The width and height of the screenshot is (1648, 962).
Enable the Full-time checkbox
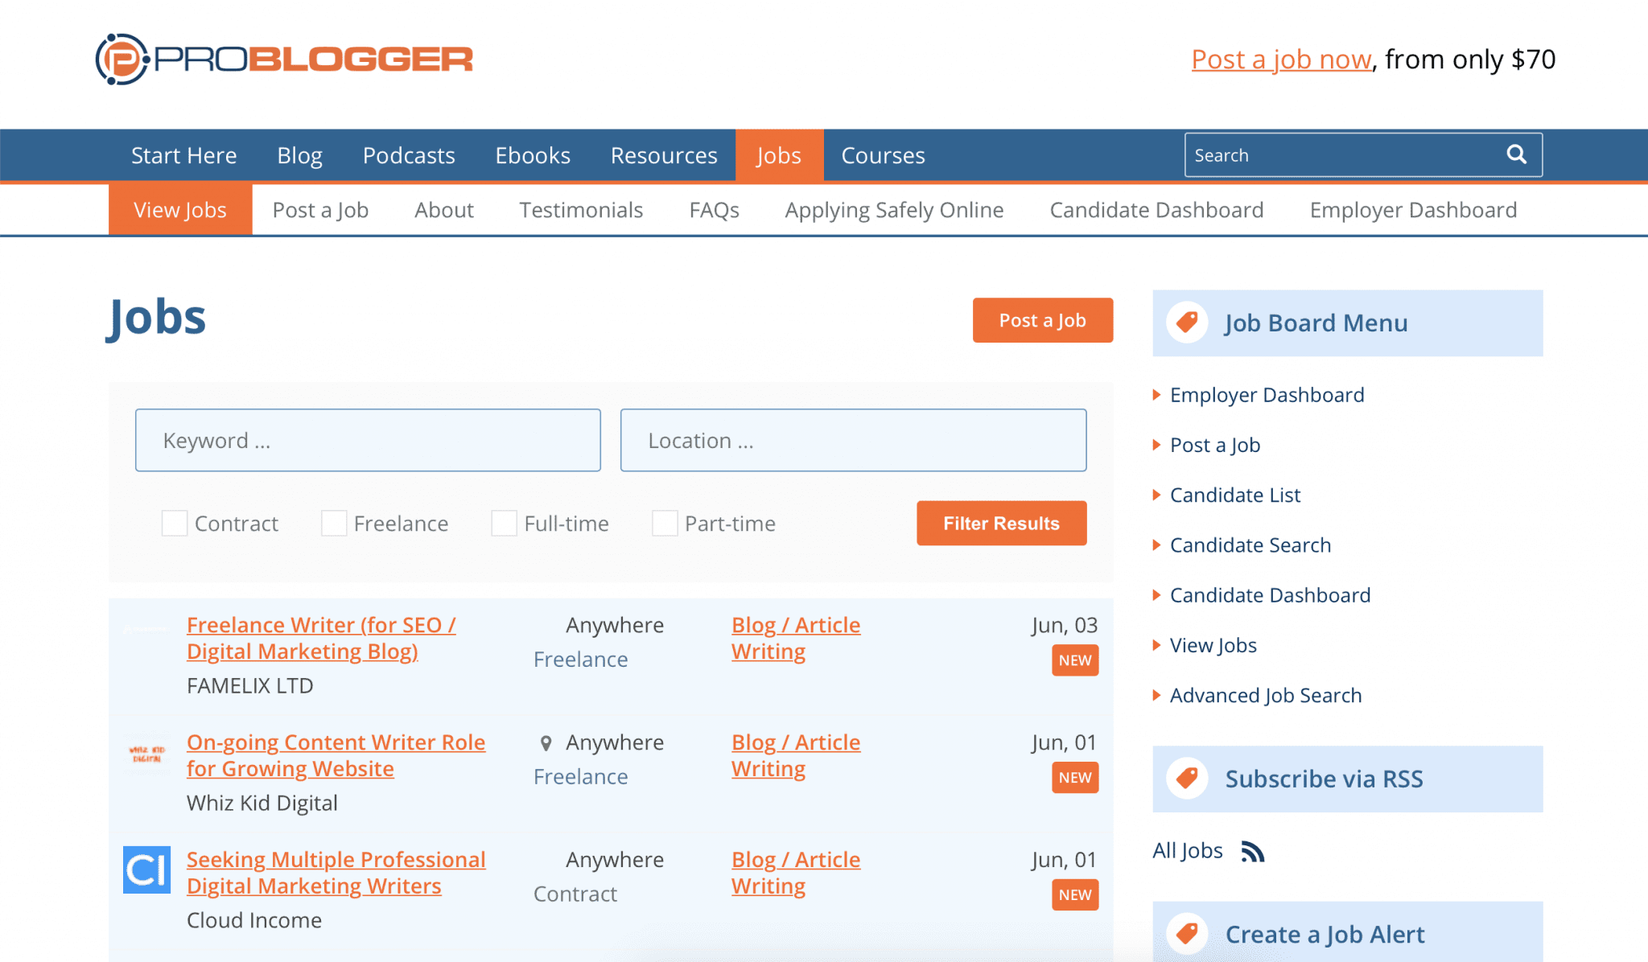504,523
